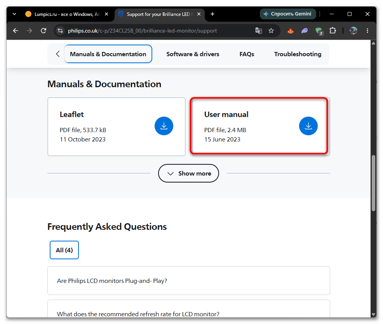Viewport: 383px width, 324px height.
Task: Bookmark this page with the star icon
Action: [271, 31]
